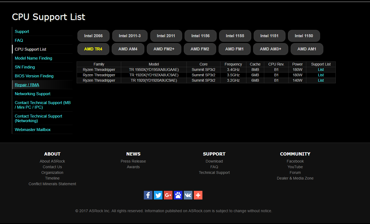Select the AMD FM2 socket tab
370x224 pixels.
[x=200, y=49]
